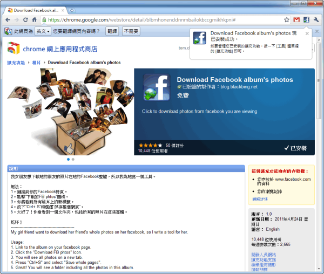Screen dimensions: 324x274
Task: Click the photo box screenshot image
Action: (x=70, y=112)
